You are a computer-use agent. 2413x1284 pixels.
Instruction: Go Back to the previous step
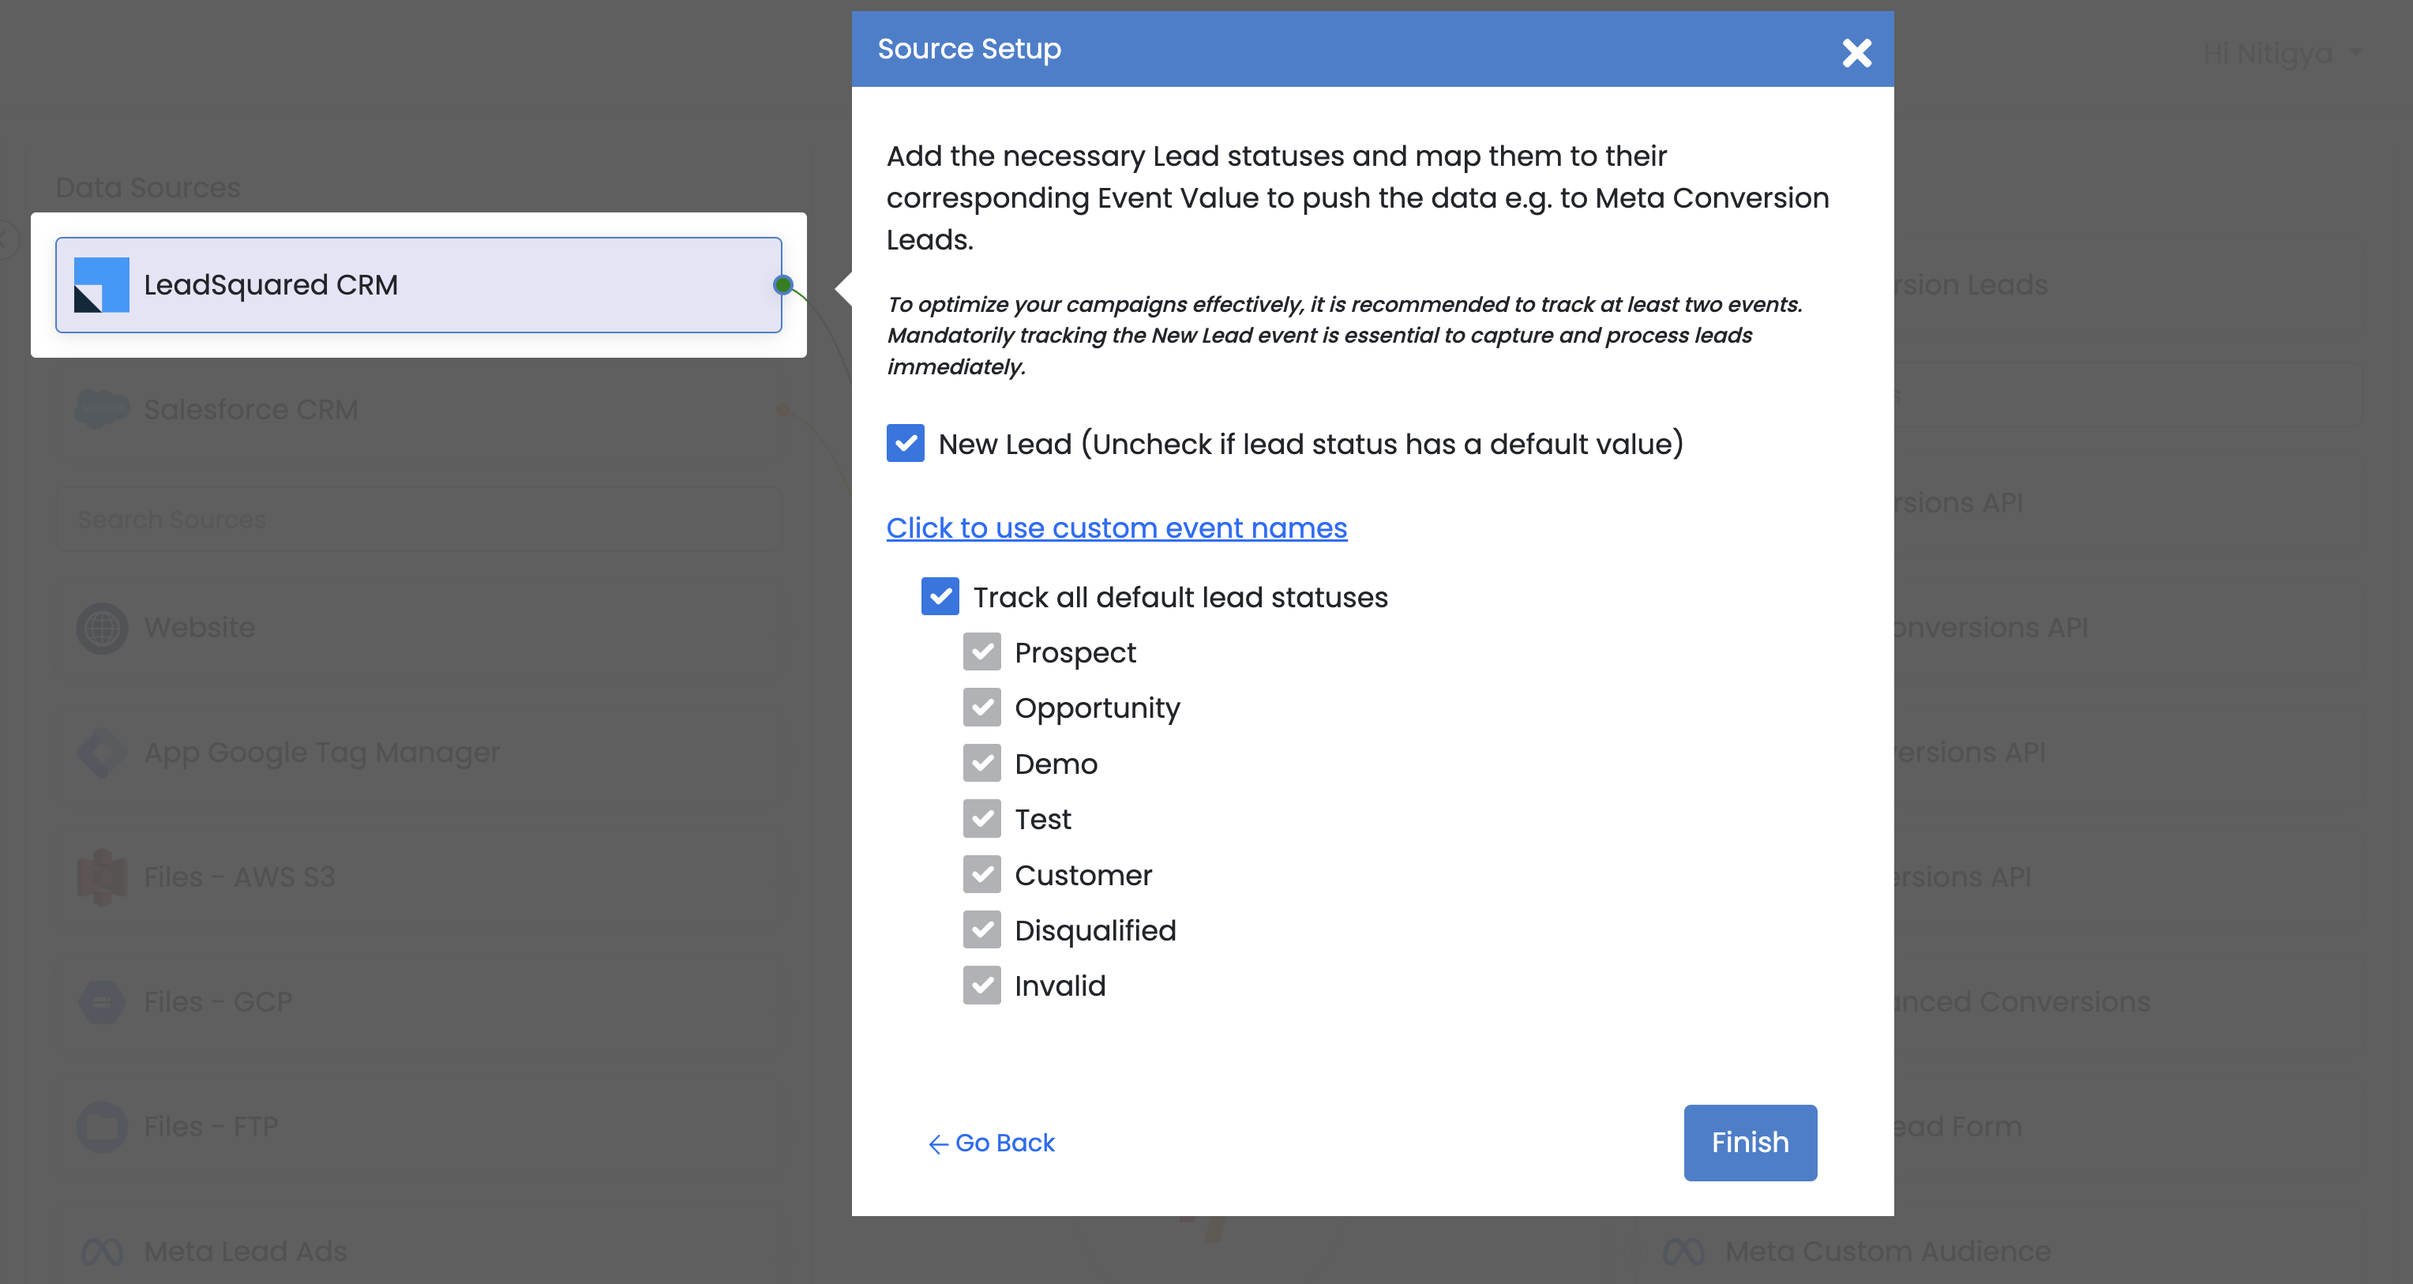pos(991,1143)
